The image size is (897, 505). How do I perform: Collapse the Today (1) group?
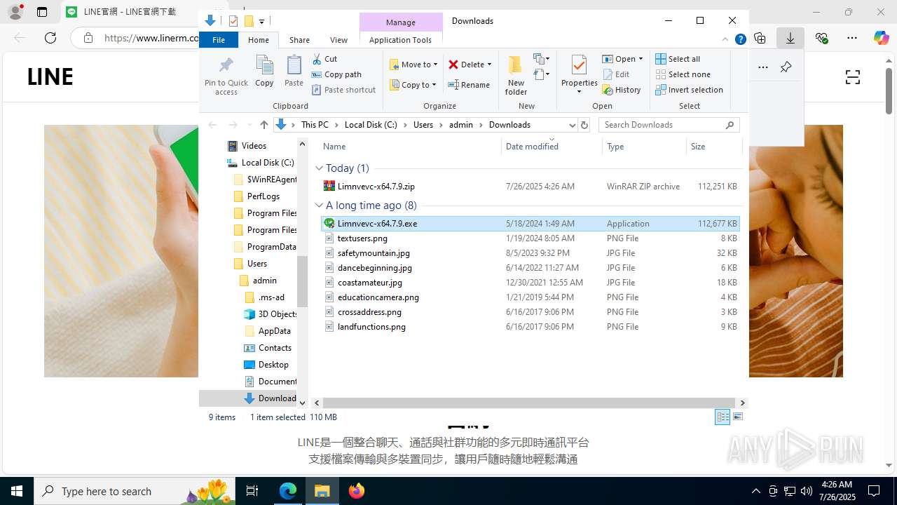(319, 168)
